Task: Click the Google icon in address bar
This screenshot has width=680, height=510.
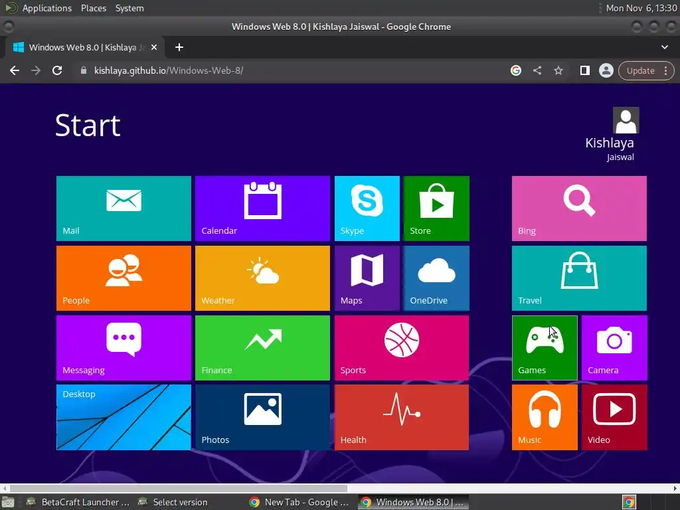Action: click(x=515, y=70)
